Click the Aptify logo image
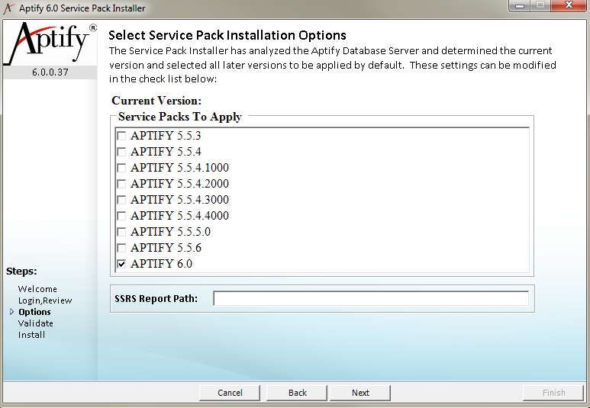Viewport: 590px width, 408px height. pyautogui.click(x=50, y=43)
